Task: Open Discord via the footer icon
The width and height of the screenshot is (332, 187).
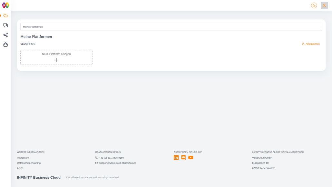Action: tap(183, 157)
